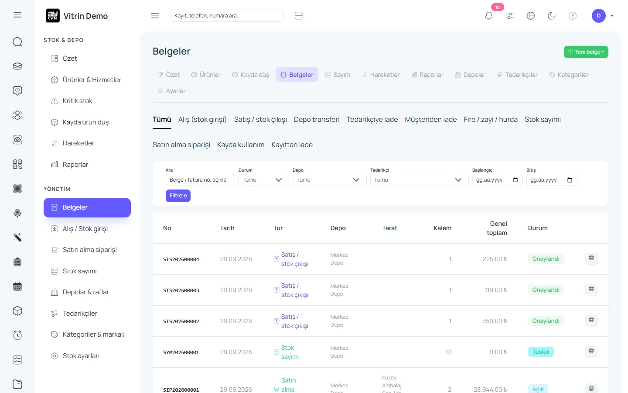The width and height of the screenshot is (628, 393).
Task: Open the Kategoriler tab
Action: 569,75
